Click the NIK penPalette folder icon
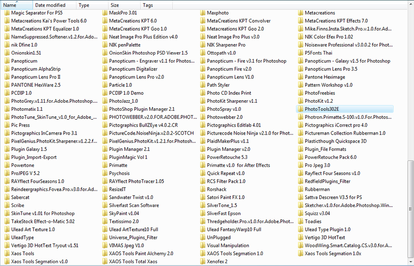Viewport: 414px width, 266px height. coord(105,45)
